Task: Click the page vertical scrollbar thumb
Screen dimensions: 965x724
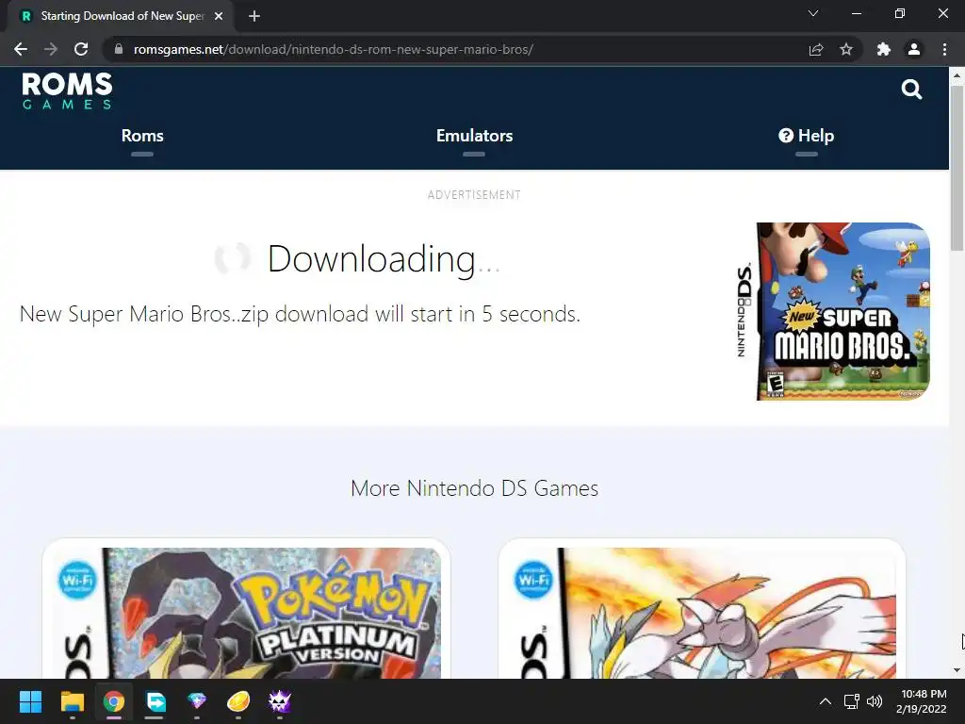Action: [957, 168]
